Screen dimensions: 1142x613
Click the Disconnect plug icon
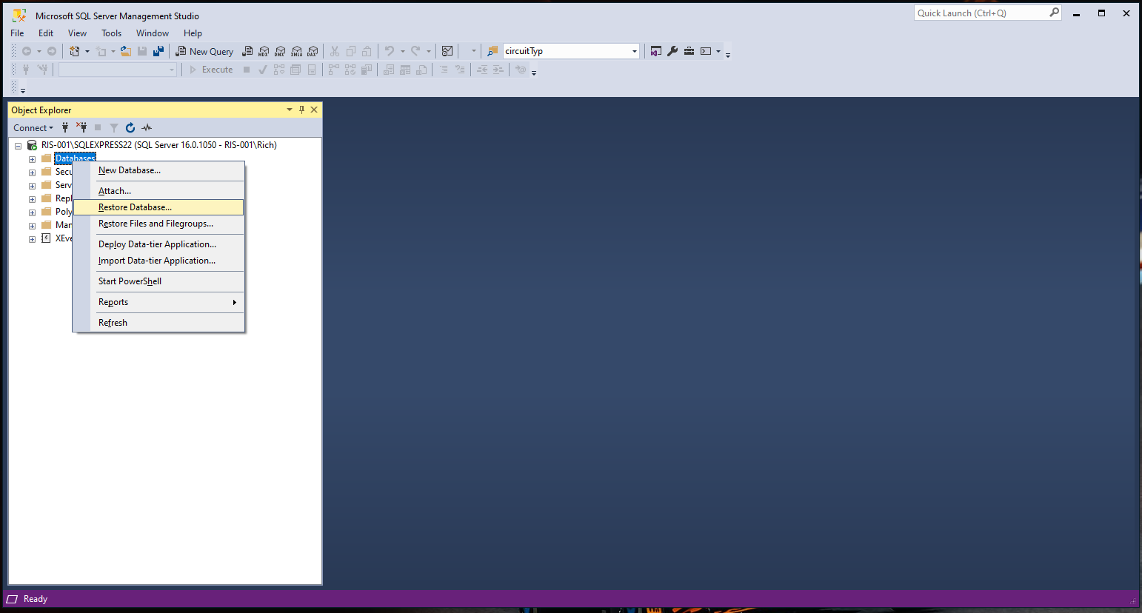[81, 127]
